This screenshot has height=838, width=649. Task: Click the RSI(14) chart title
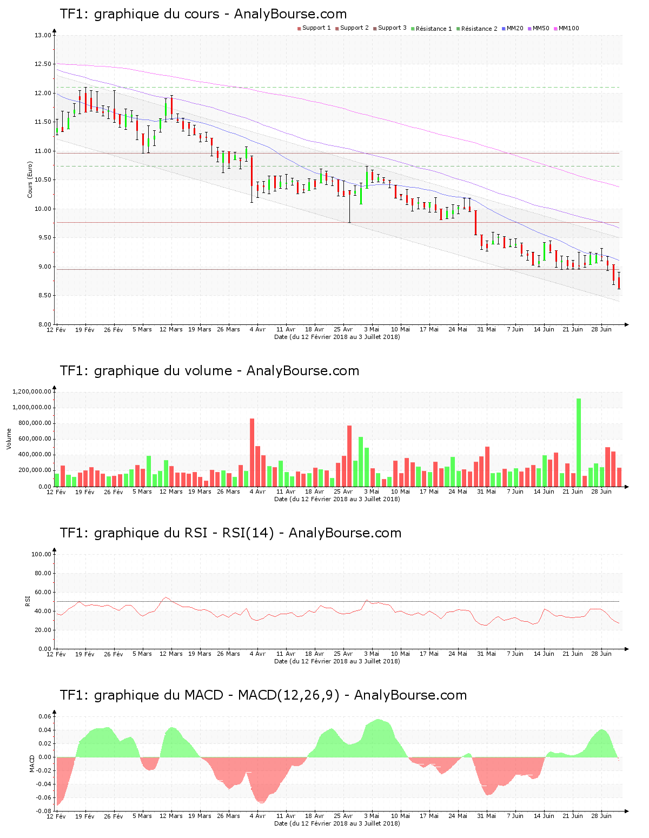click(230, 533)
